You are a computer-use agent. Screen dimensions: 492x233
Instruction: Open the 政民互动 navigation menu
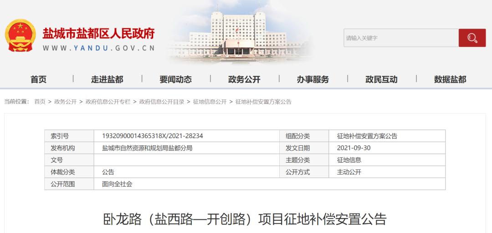click(x=381, y=79)
